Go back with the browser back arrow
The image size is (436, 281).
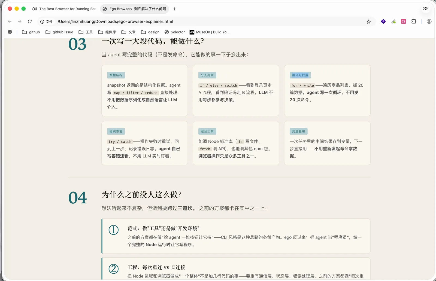10,22
